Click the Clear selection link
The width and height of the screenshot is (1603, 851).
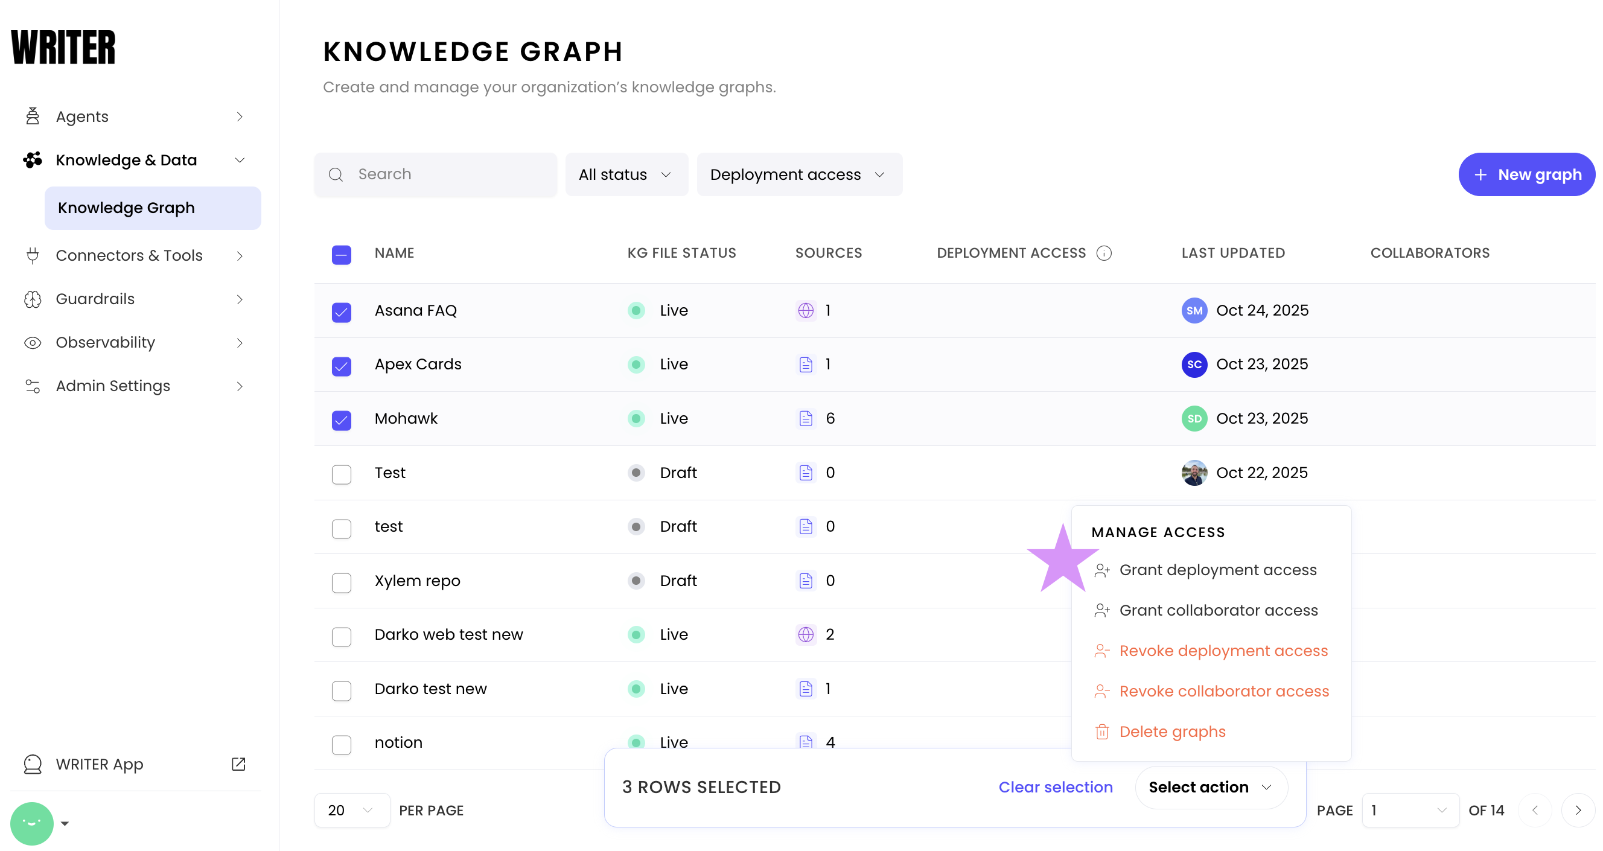coord(1056,787)
